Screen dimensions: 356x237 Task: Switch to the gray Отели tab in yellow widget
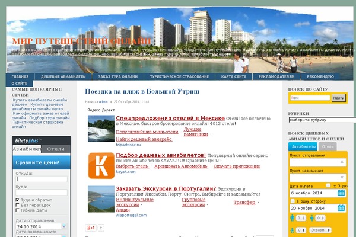click(328, 146)
